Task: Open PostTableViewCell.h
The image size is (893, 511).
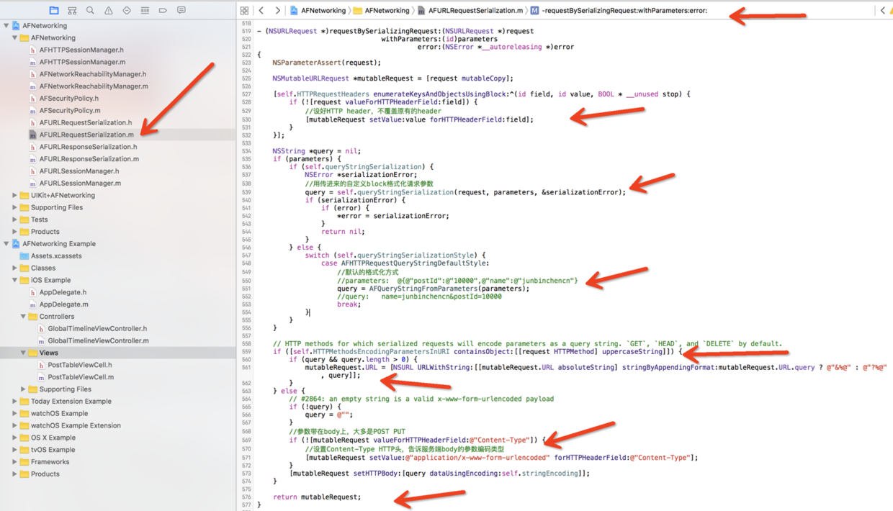Action: [79, 365]
